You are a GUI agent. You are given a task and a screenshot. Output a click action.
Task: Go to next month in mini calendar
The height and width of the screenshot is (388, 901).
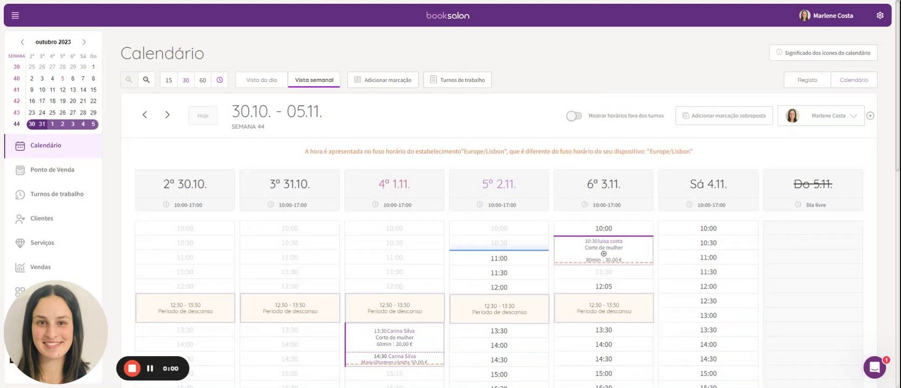point(84,42)
